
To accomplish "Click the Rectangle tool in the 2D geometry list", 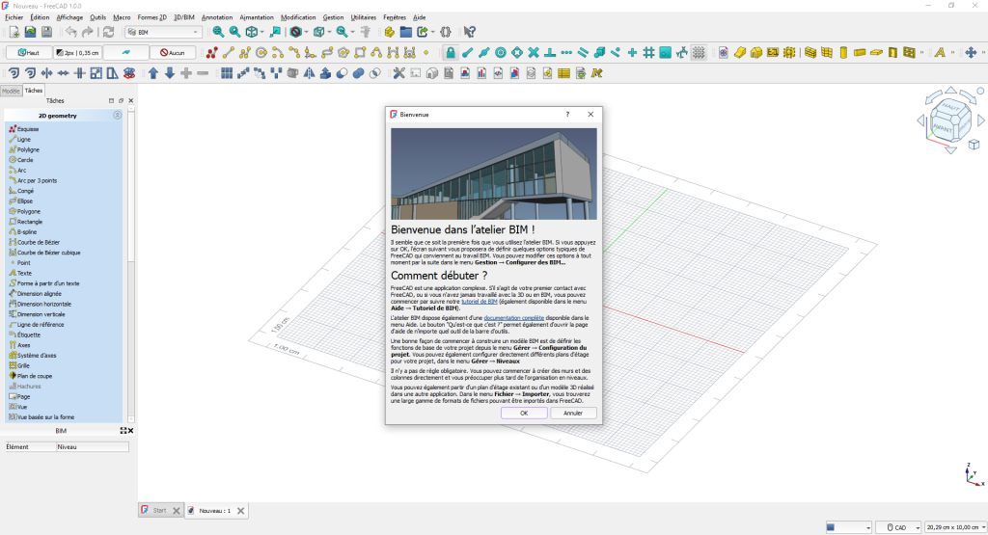I will coord(30,221).
